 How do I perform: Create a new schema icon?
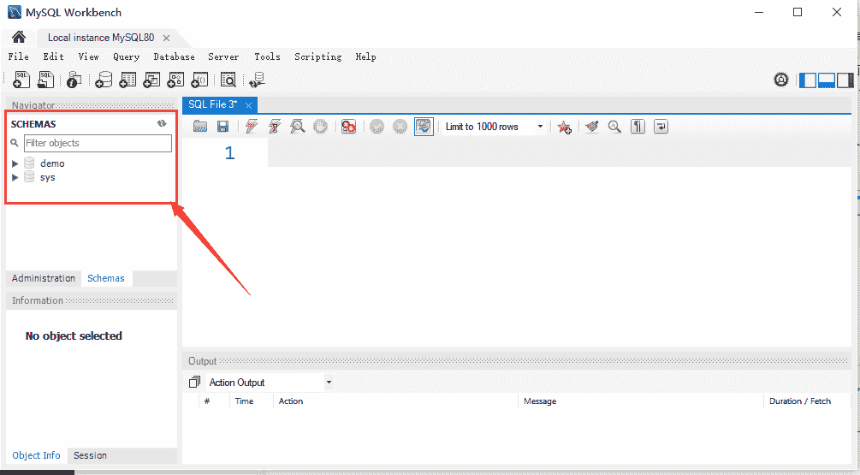pyautogui.click(x=103, y=80)
